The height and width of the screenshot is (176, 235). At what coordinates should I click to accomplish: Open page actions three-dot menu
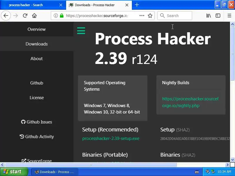point(142,16)
